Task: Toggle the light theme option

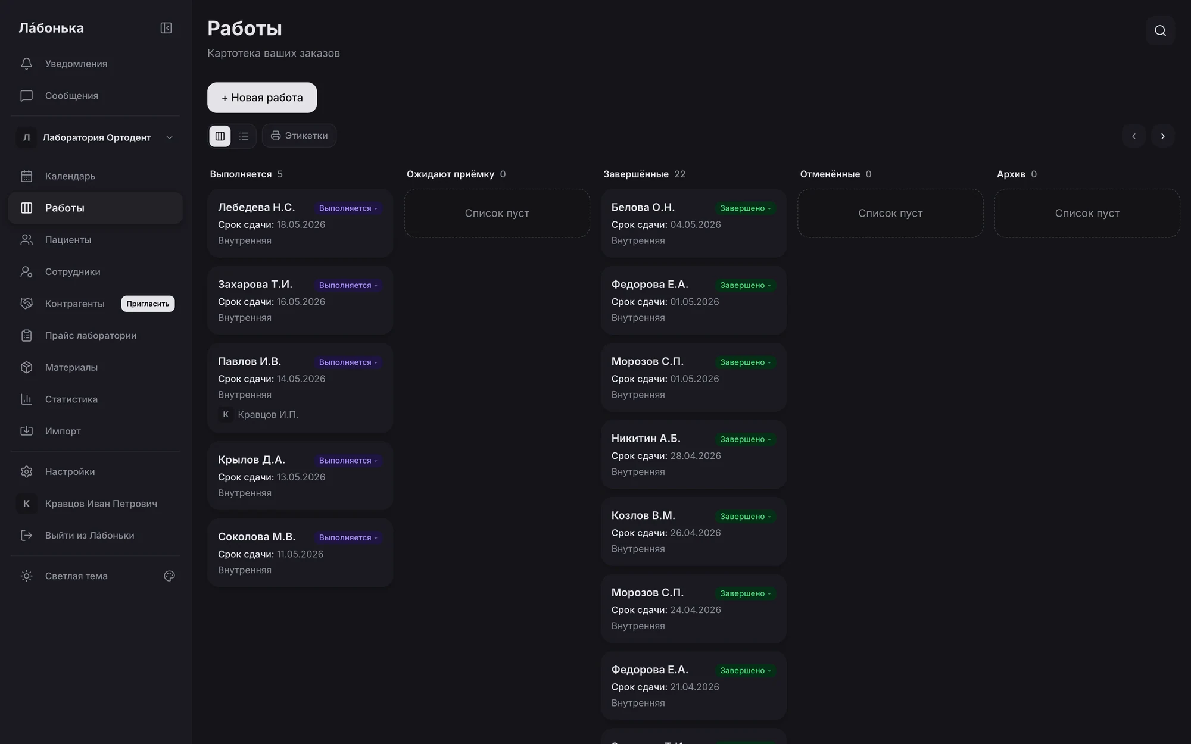Action: click(x=76, y=576)
